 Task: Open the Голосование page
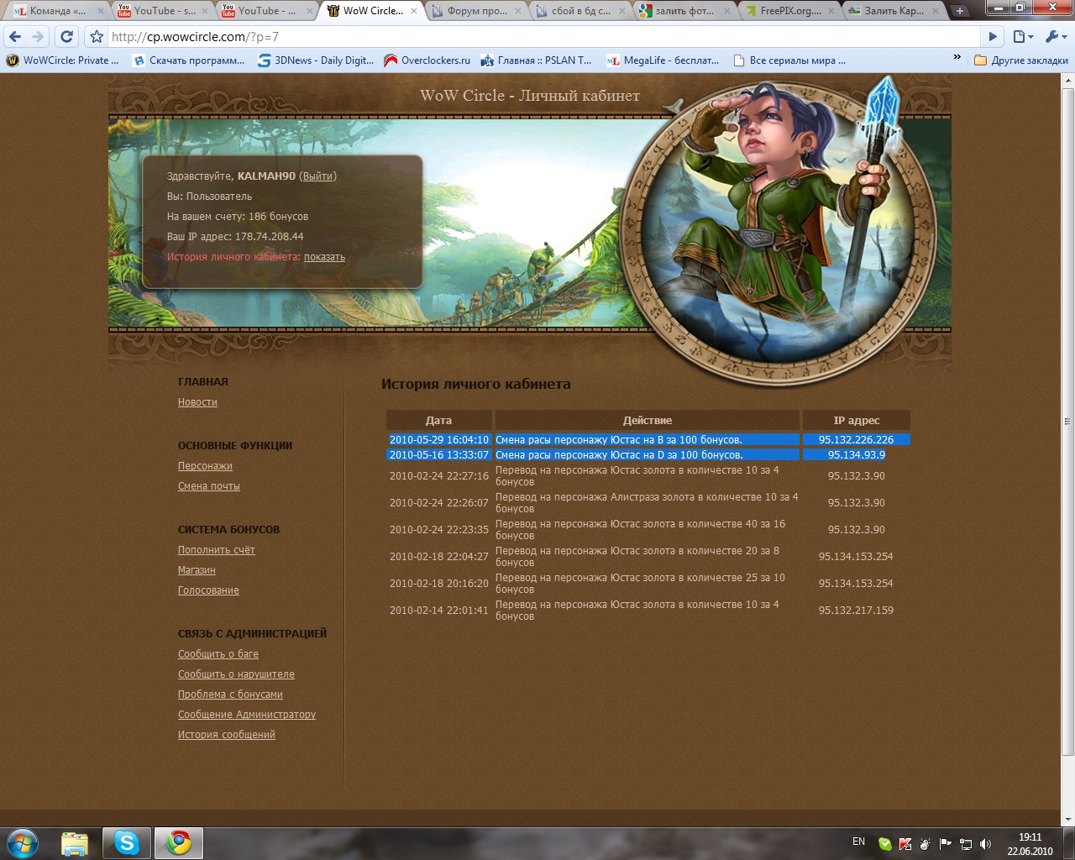pos(208,590)
